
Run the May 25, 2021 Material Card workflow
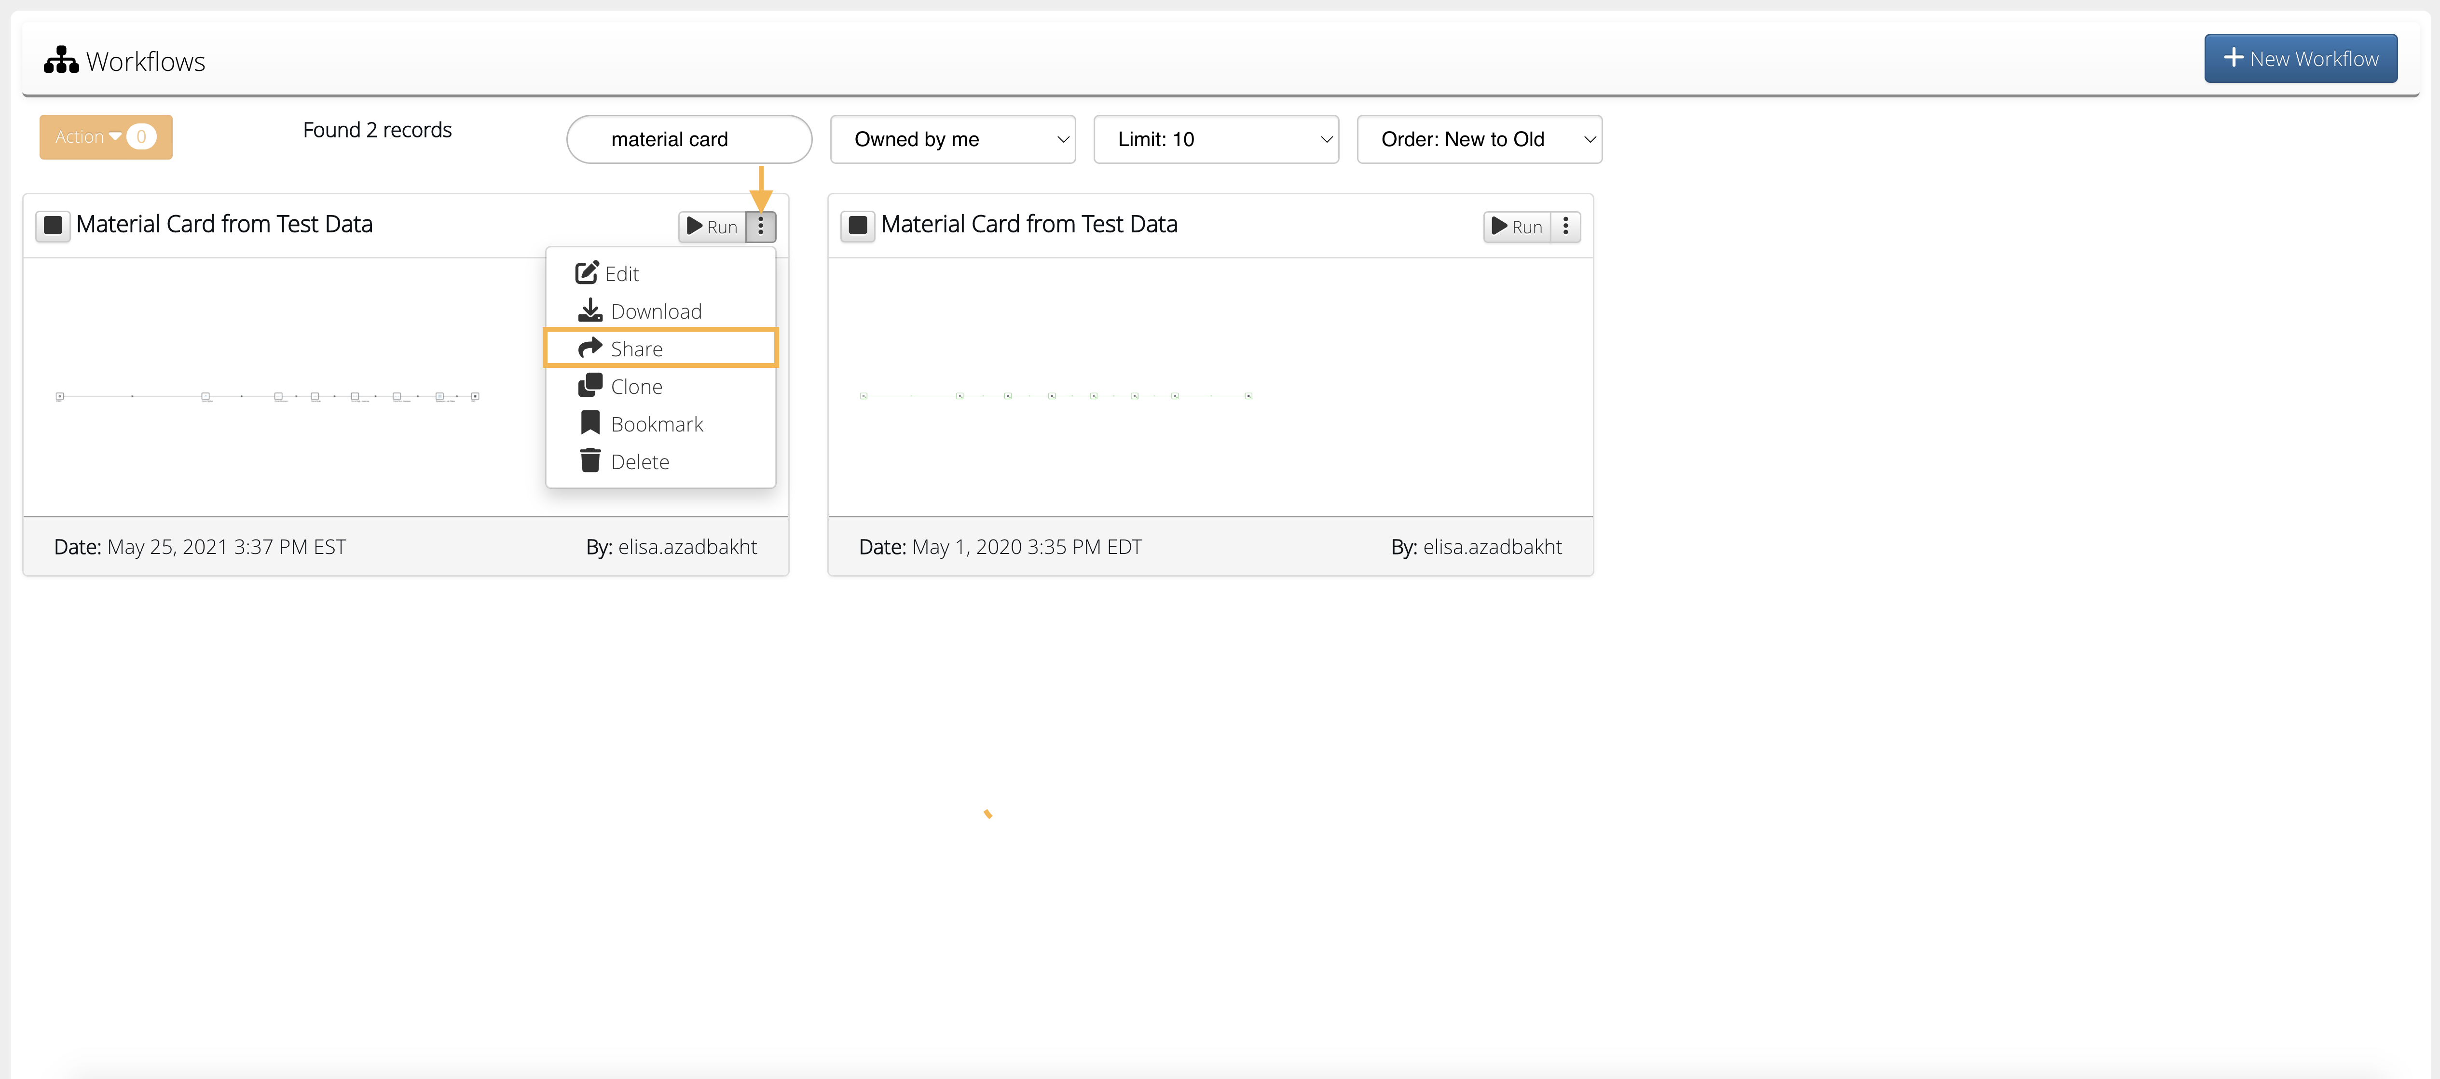[713, 226]
